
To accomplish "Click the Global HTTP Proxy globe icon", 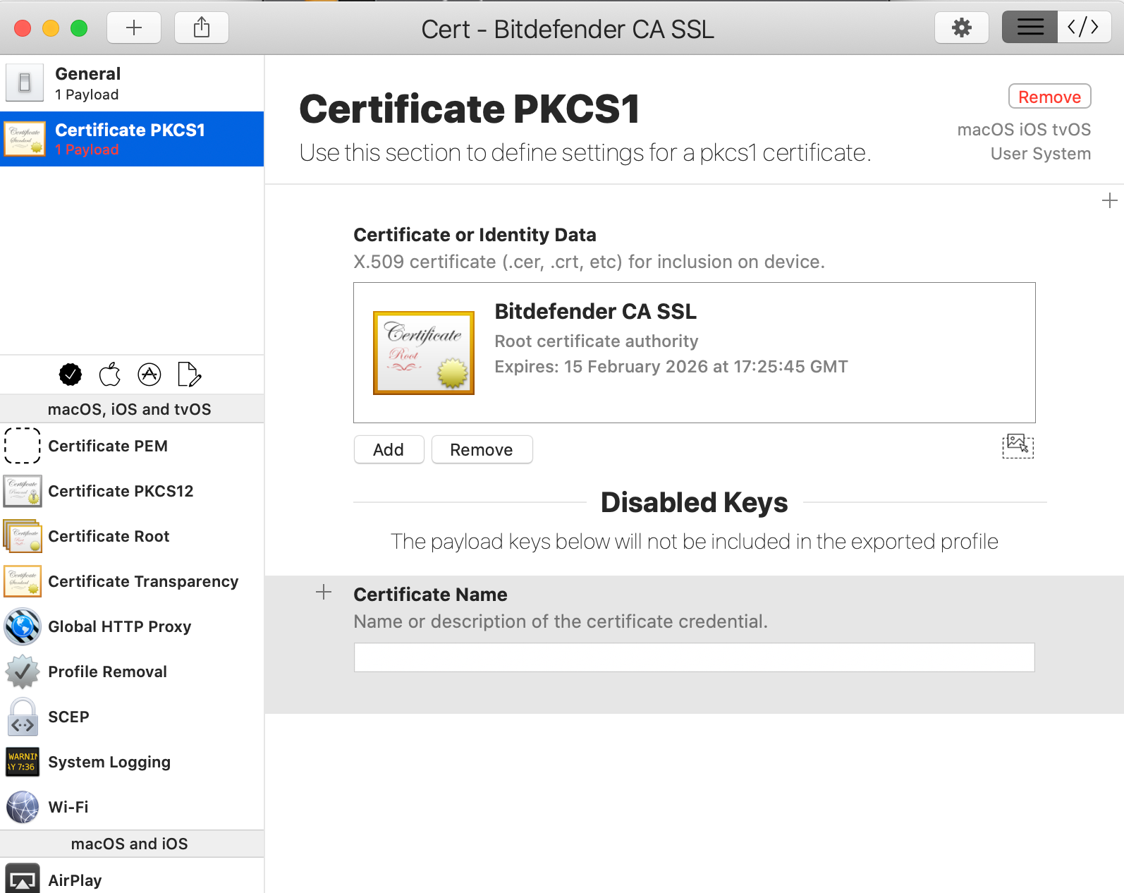I will click(23, 626).
